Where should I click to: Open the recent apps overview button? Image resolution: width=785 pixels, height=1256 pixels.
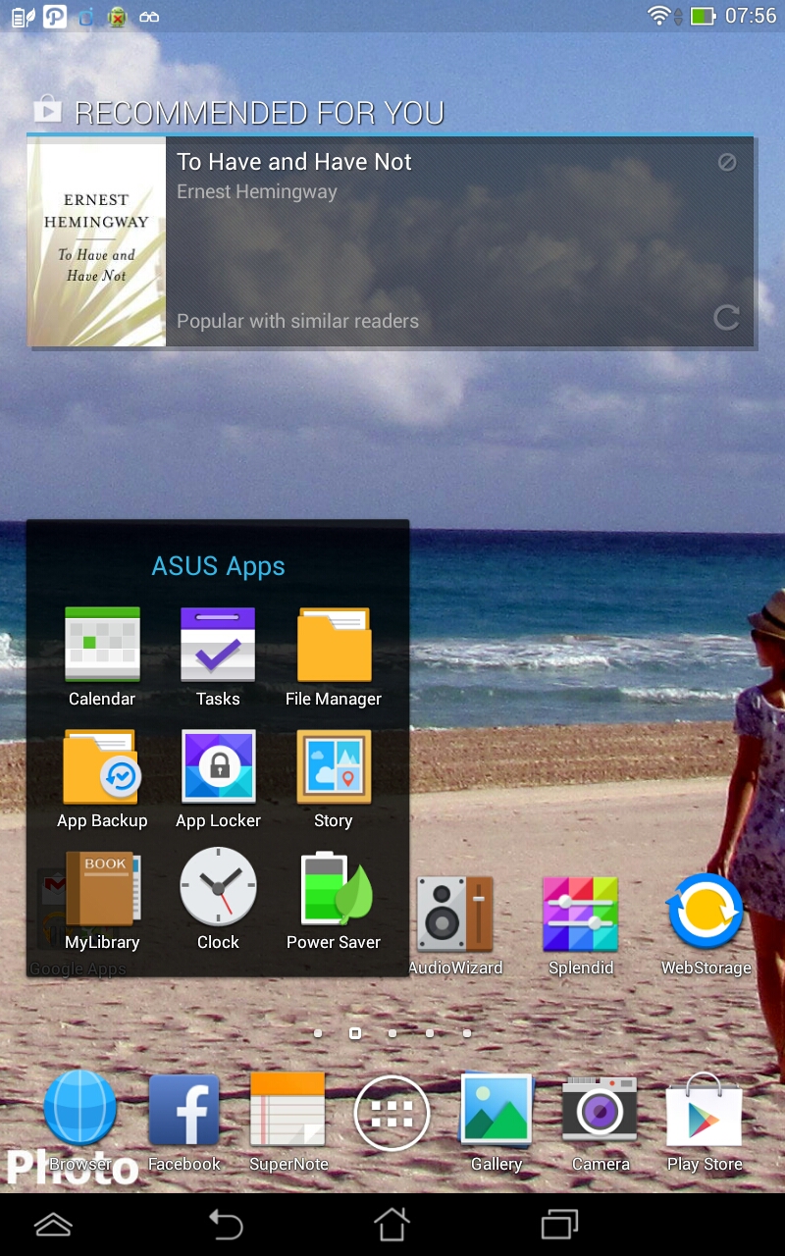[x=560, y=1225]
